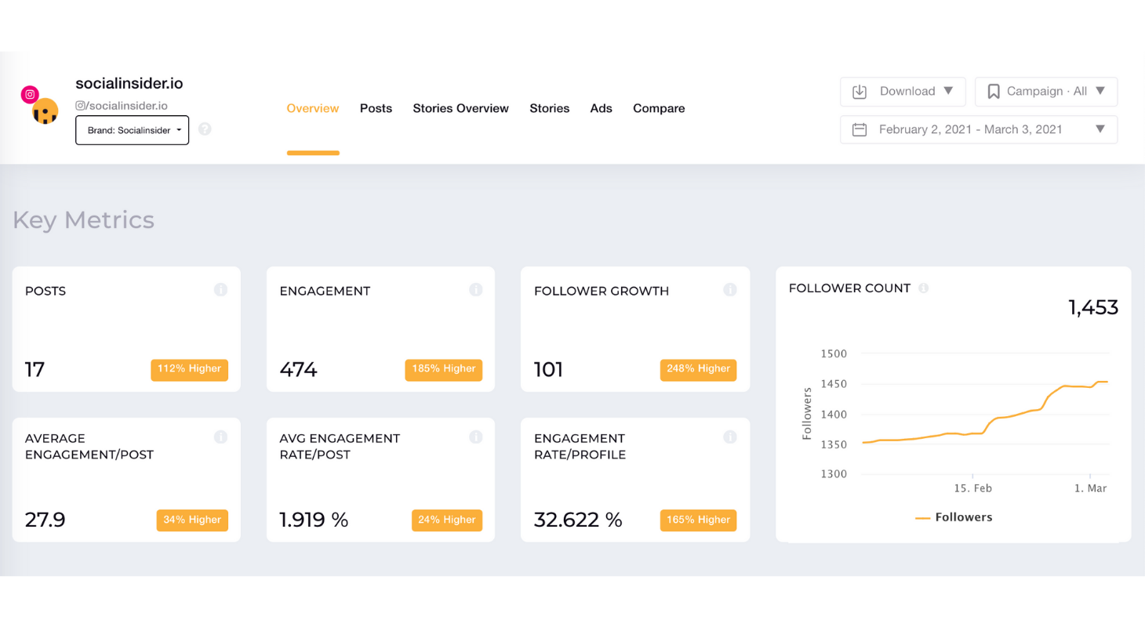Screen dimensions: 1145x627
Task: Click the 1. Mar axis label
Action: (x=1090, y=487)
